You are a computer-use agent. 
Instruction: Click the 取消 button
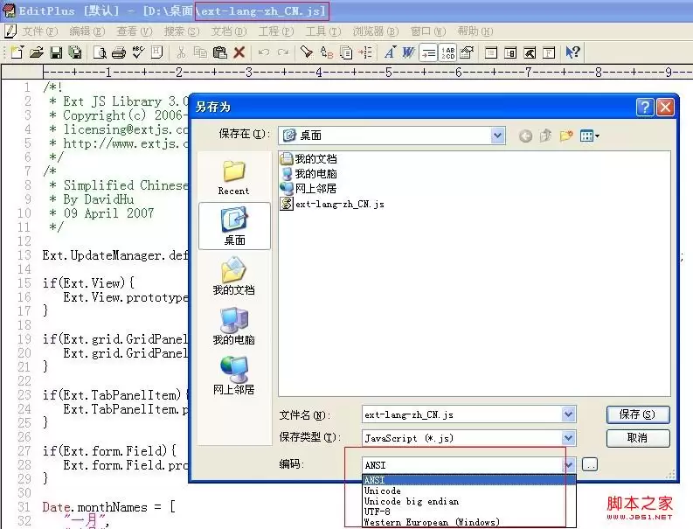(x=638, y=438)
